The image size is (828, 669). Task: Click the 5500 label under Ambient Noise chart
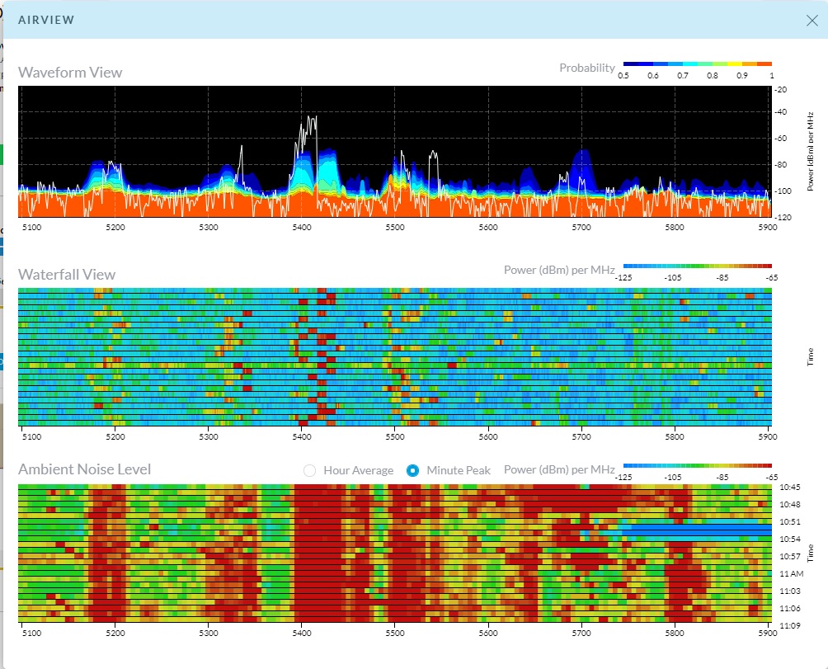(x=395, y=634)
